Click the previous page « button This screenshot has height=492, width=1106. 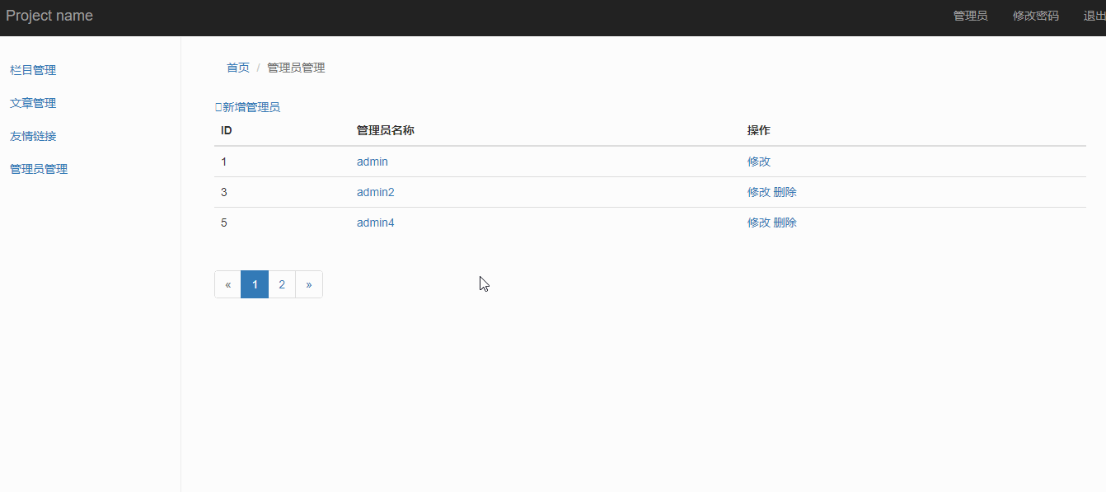click(227, 284)
